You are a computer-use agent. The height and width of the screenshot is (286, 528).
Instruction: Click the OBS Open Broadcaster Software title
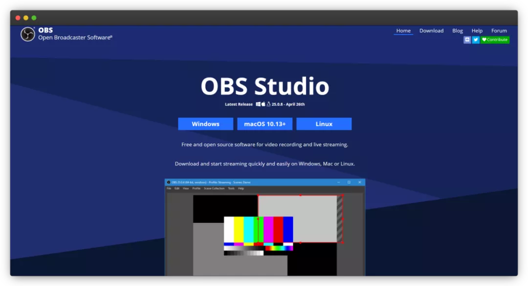(75, 34)
